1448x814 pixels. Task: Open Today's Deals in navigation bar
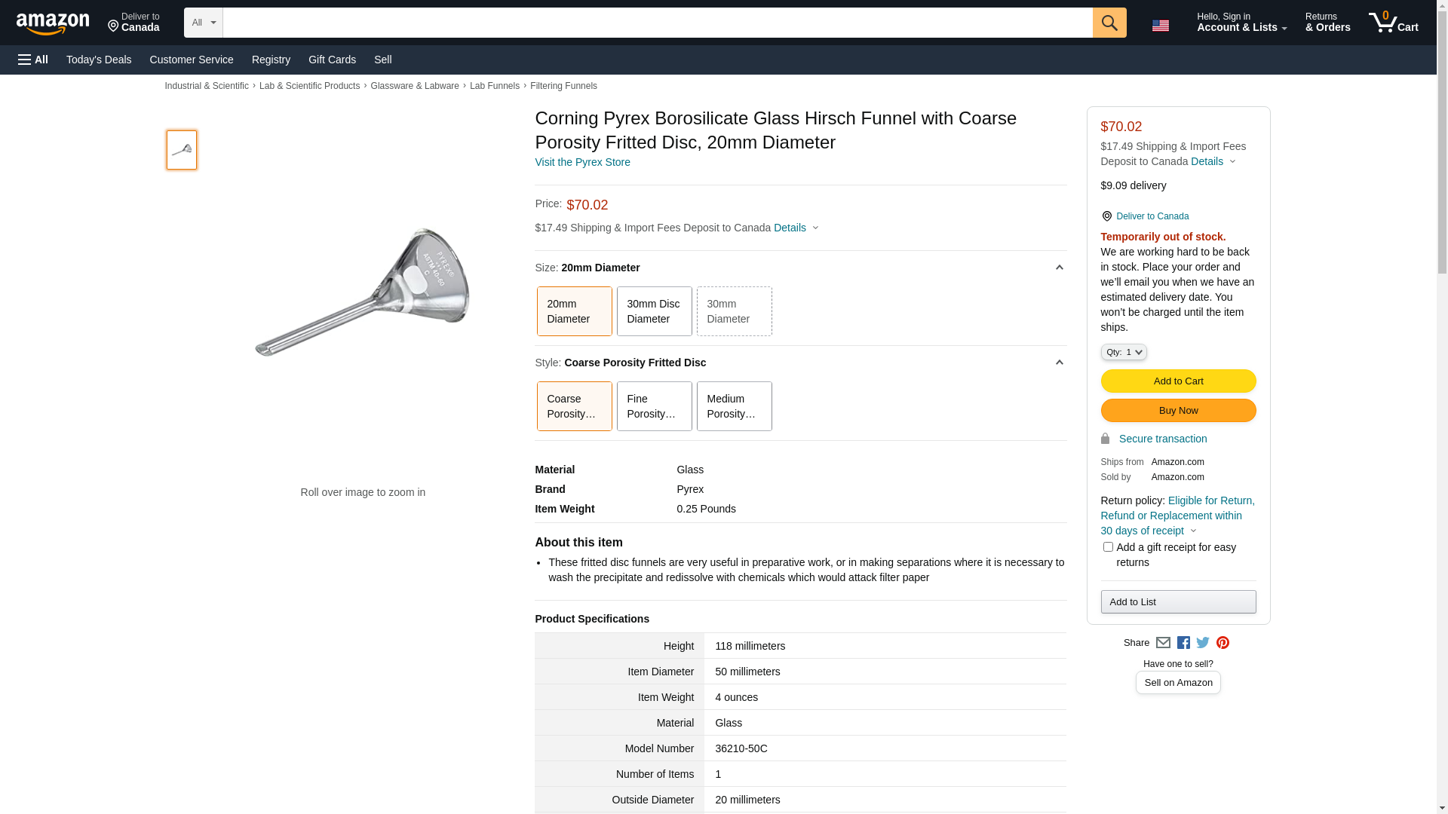coord(99,60)
